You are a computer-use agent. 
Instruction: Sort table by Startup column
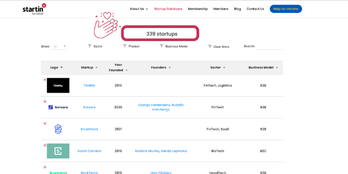coord(89,68)
